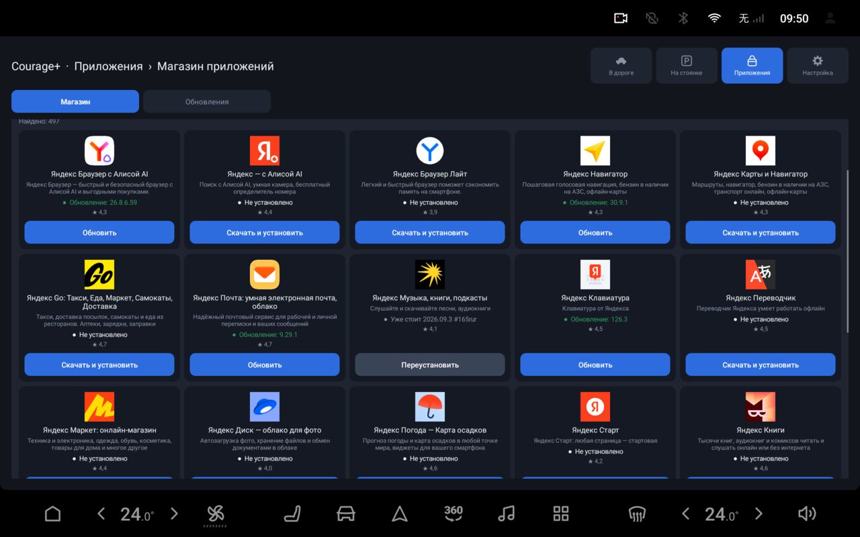This screenshot has height=537, width=860.
Task: Click Скачать и установить for Яндекс Браузер Лайт
Action: (x=430, y=232)
